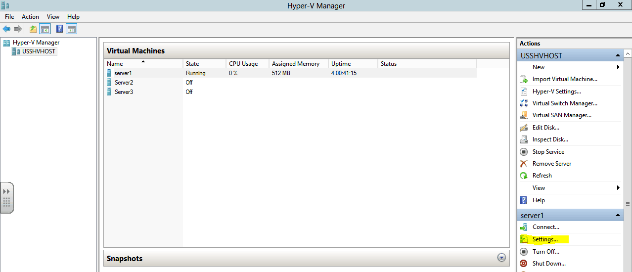Toggle the Action pane toolbar icon
The height and width of the screenshot is (272, 632).
pyautogui.click(x=72, y=29)
